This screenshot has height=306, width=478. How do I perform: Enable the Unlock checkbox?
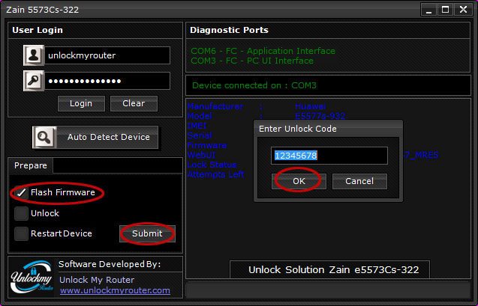tap(21, 213)
